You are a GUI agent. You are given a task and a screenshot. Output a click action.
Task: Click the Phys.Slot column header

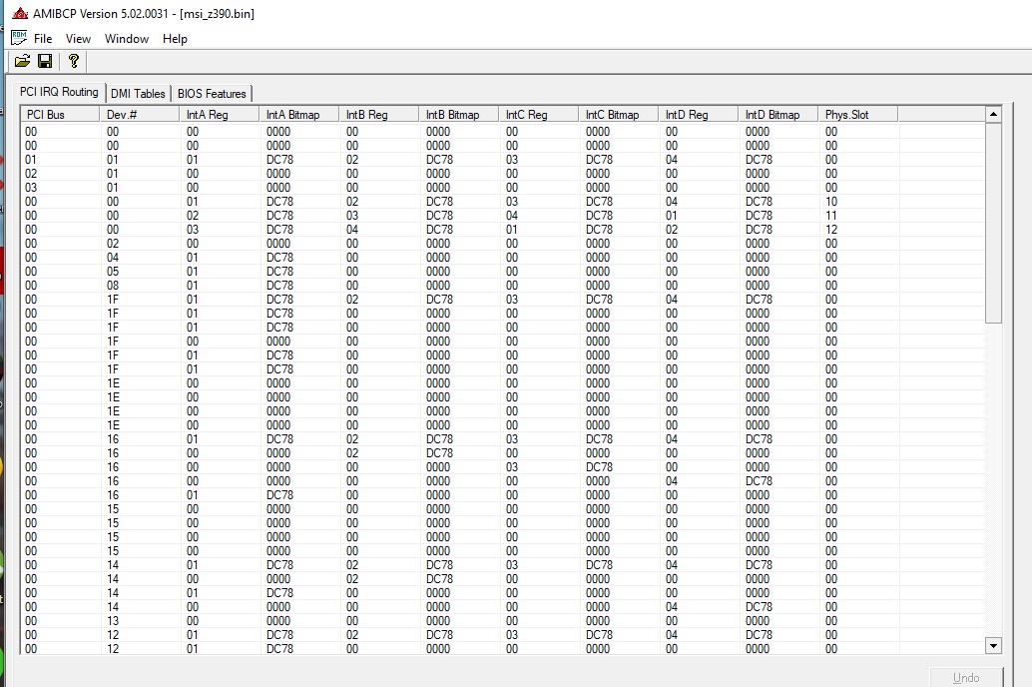(x=858, y=115)
